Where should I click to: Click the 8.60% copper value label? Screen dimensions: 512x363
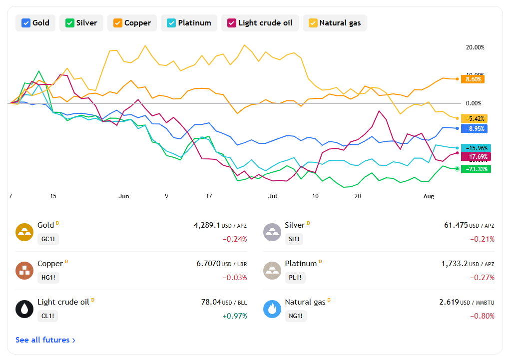(x=473, y=79)
